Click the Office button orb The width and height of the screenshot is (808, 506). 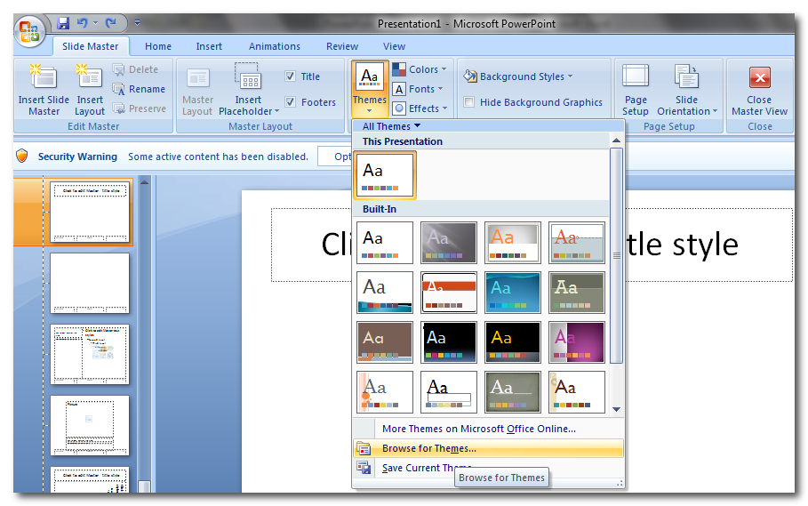29,33
